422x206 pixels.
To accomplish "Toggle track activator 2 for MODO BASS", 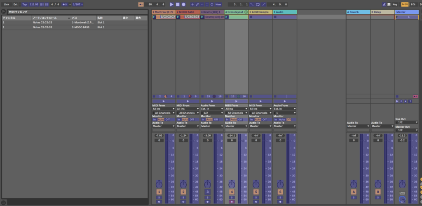I will pyautogui.click(x=183, y=192).
